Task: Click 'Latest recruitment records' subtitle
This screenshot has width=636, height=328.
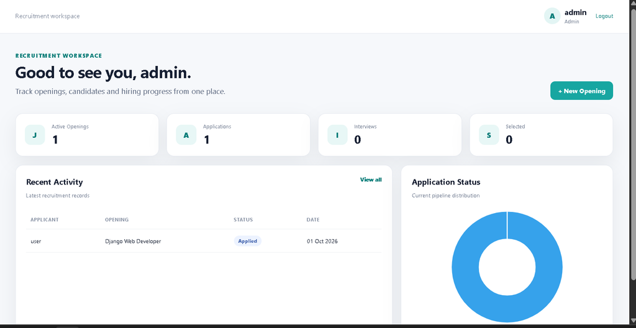Action: (58, 196)
